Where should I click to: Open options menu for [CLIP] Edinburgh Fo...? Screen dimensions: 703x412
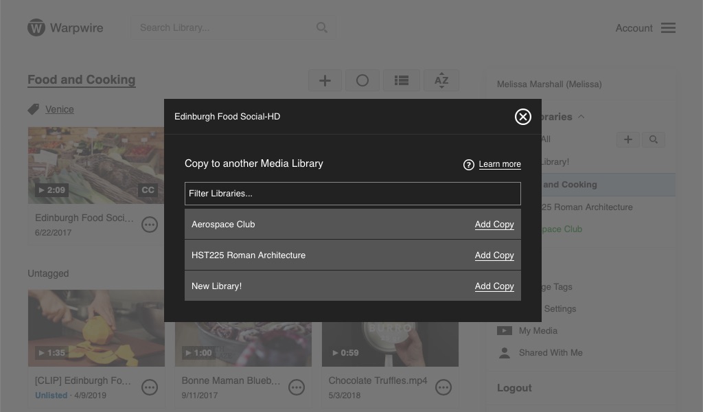[x=150, y=387]
